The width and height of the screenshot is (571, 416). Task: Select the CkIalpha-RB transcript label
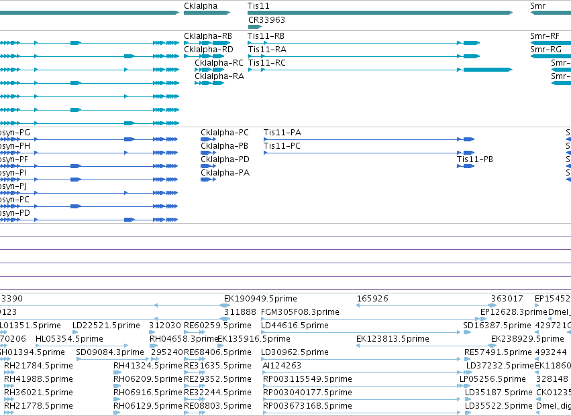pos(208,36)
